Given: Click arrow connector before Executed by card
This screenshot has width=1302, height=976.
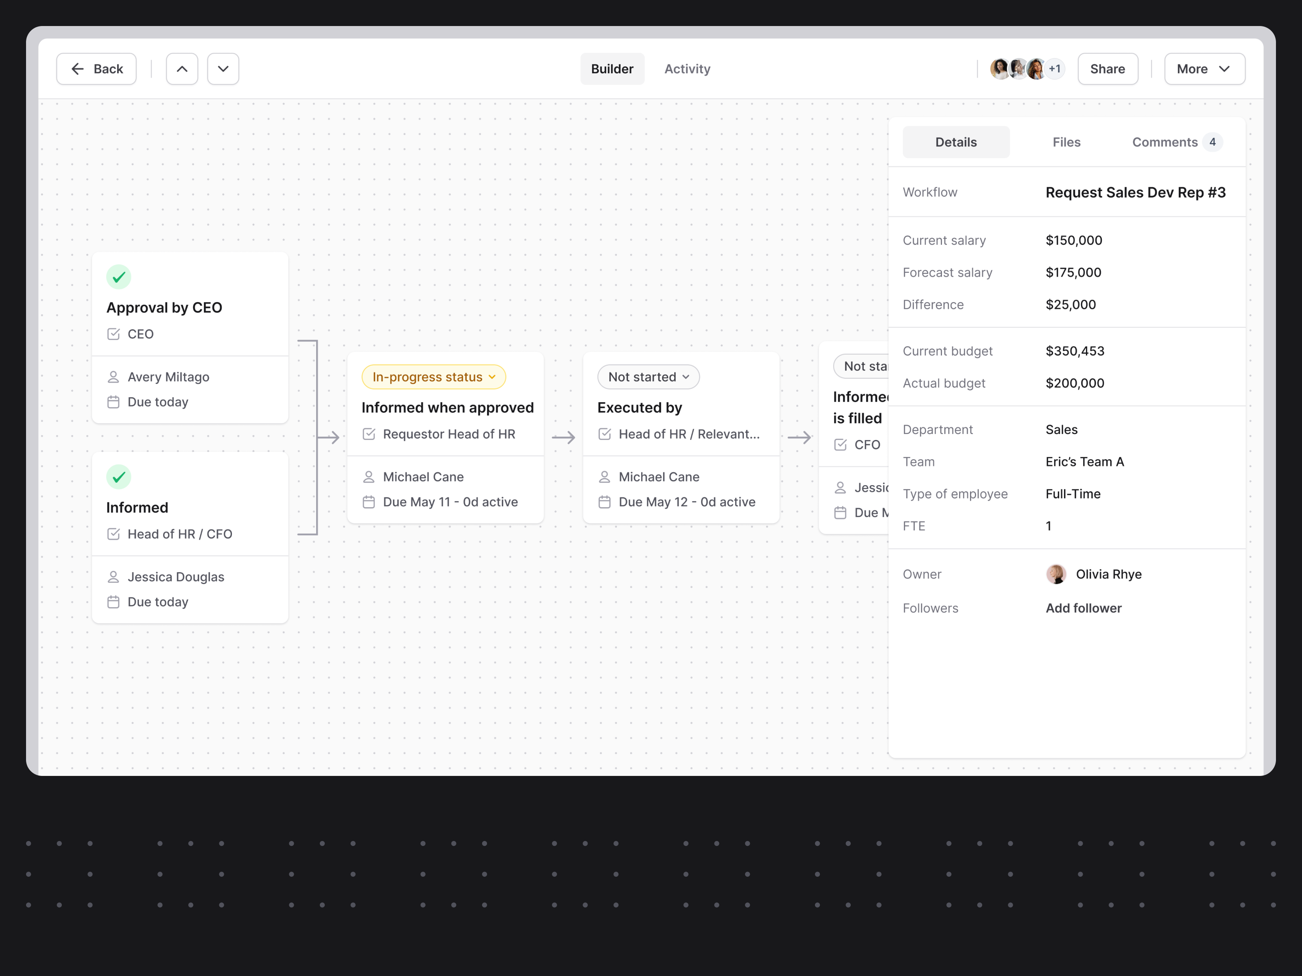Looking at the screenshot, I should 564,437.
